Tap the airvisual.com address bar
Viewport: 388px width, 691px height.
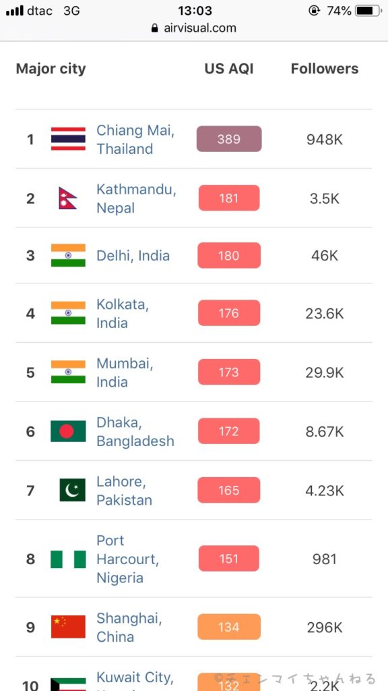click(194, 28)
